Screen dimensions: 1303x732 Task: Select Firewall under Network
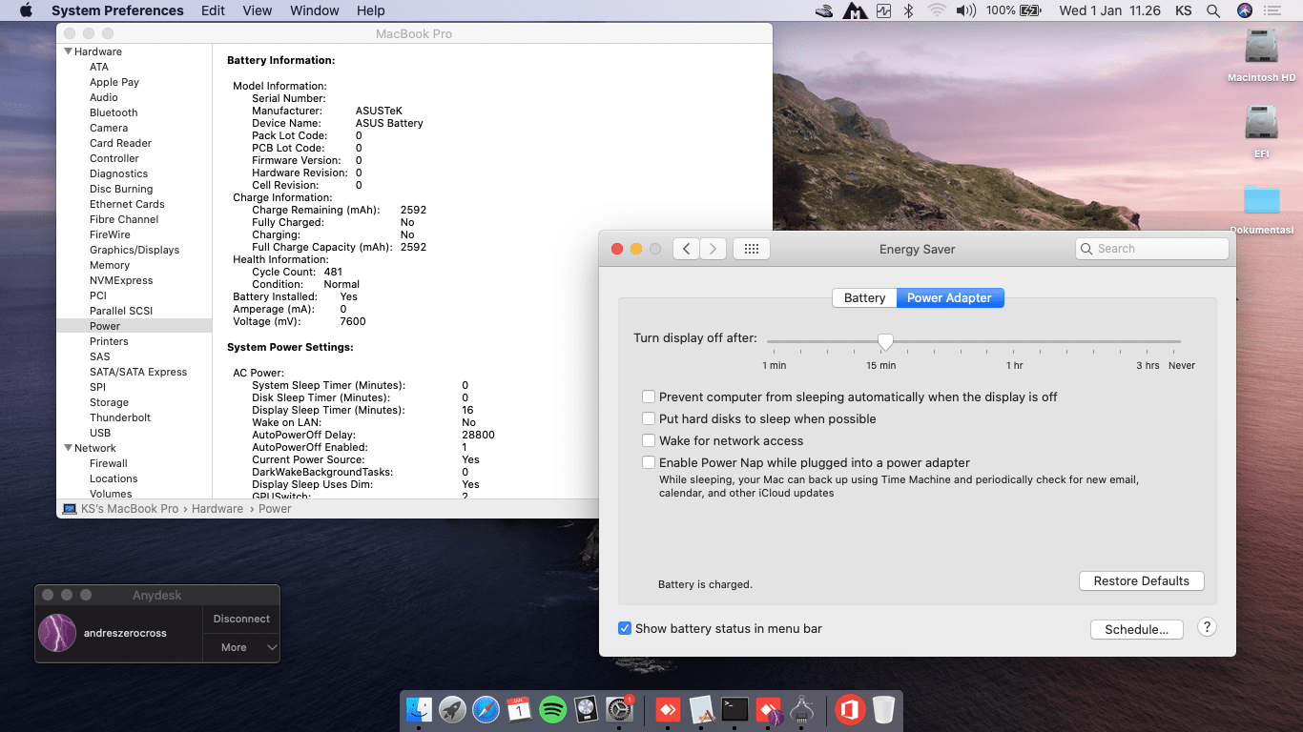(109, 463)
